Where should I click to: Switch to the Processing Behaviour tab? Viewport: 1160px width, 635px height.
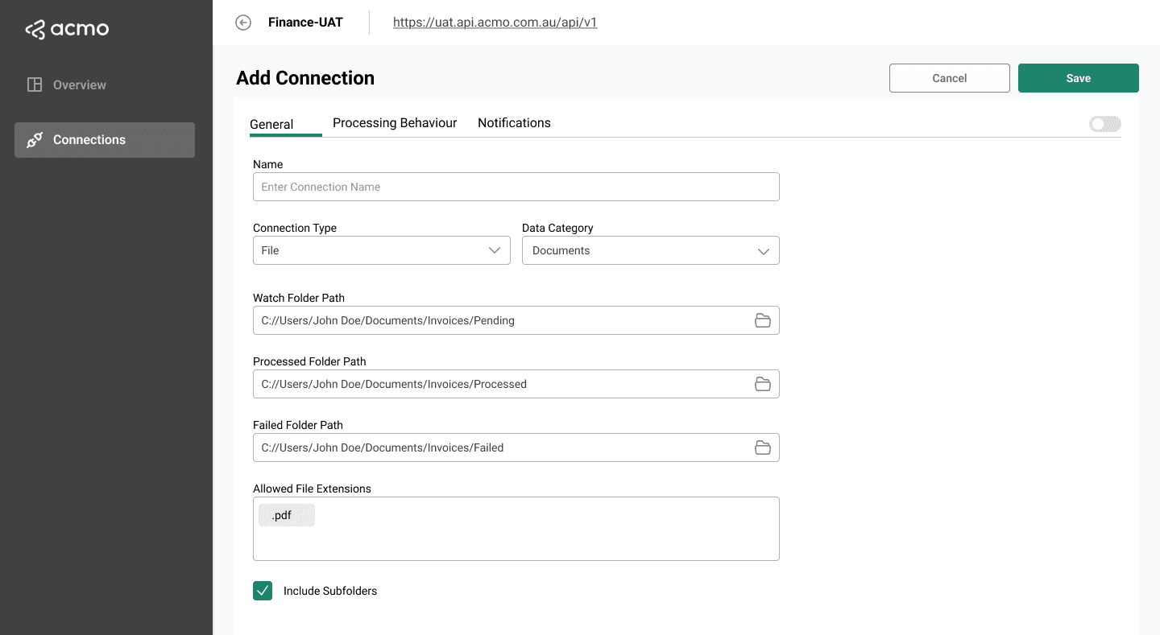point(394,122)
